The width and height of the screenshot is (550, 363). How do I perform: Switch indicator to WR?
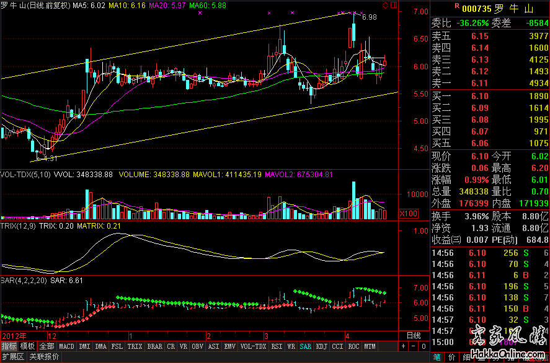tap(291, 346)
